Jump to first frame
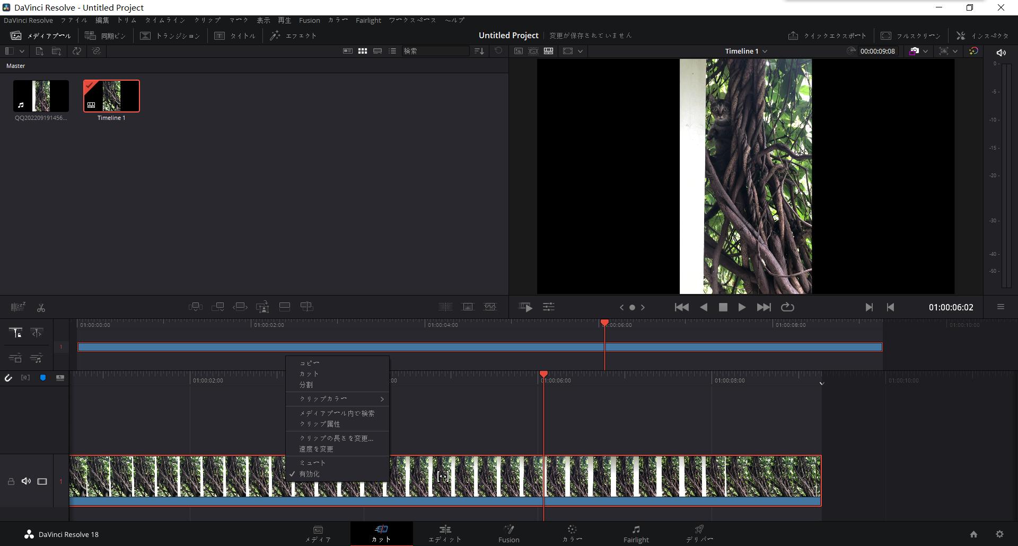1018x546 pixels. coord(681,307)
